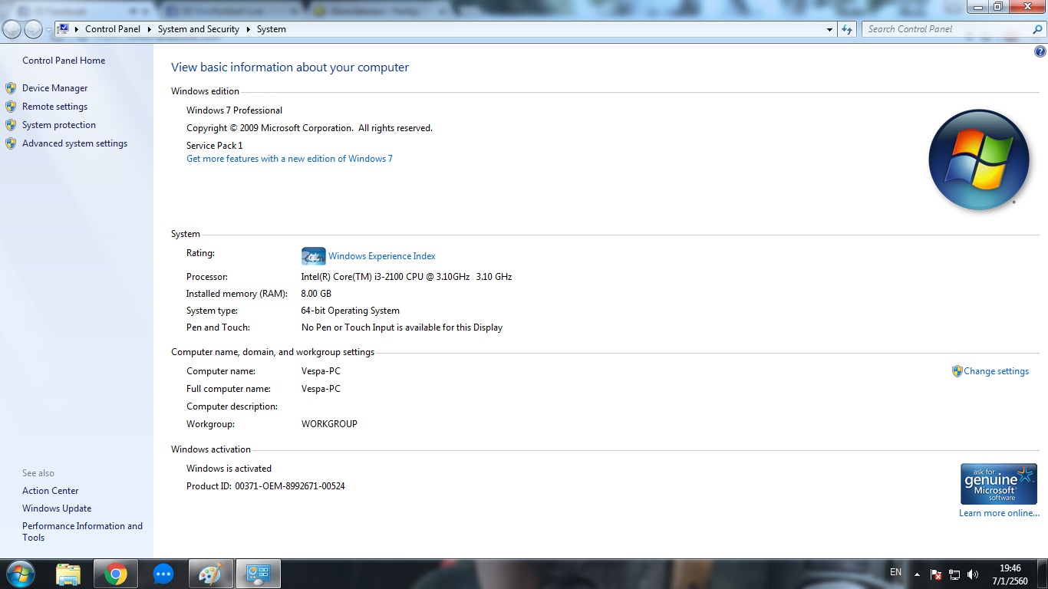Click the EN language indicator
This screenshot has width=1048, height=589.
pyautogui.click(x=895, y=572)
